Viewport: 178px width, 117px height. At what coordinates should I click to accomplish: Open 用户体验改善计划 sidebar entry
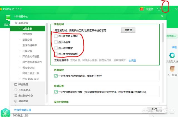[x=32, y=62]
